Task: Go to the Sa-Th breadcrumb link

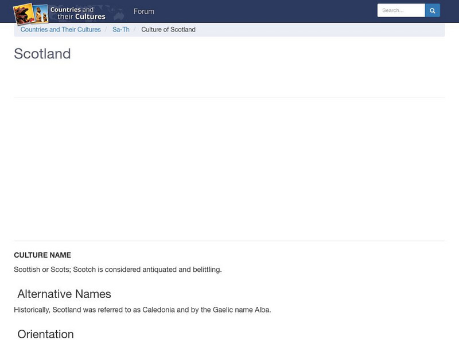Action: click(121, 30)
